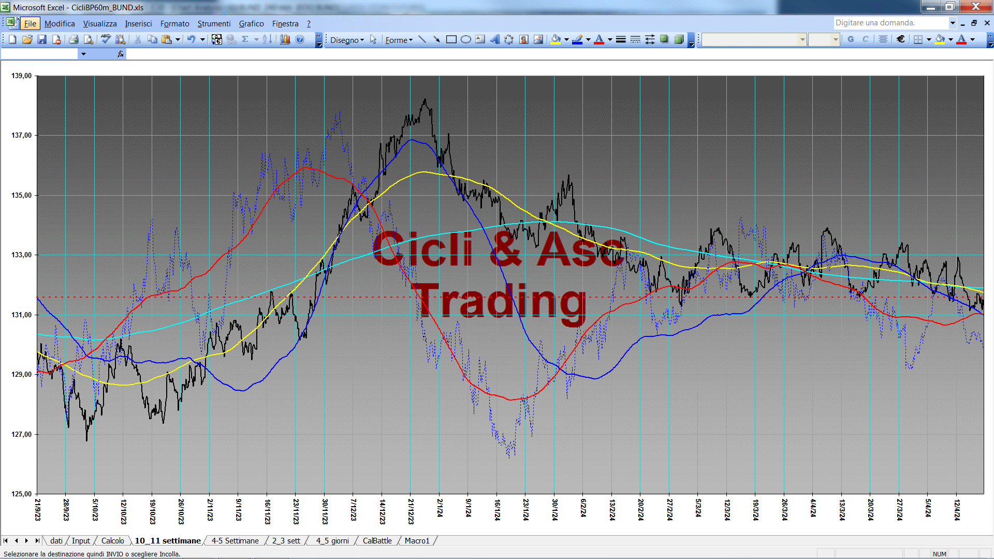Viewport: 994px width, 559px height.
Task: Open the Disegno drawing menu
Action: [x=347, y=40]
